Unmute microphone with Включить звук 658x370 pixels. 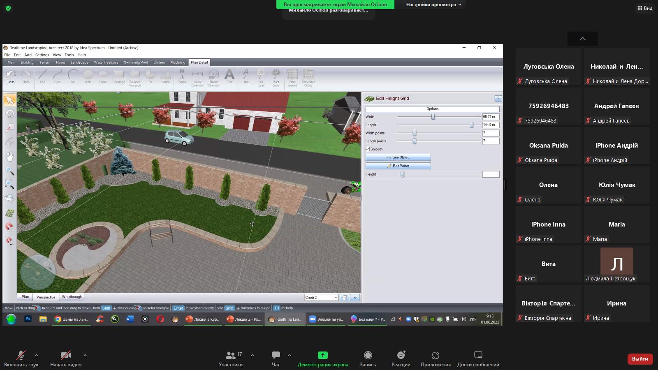click(21, 358)
